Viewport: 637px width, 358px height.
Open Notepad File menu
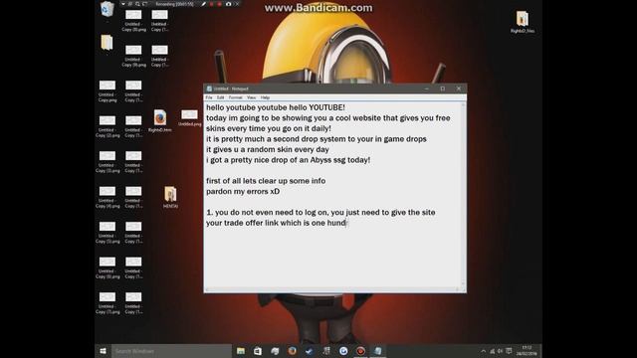click(x=209, y=97)
